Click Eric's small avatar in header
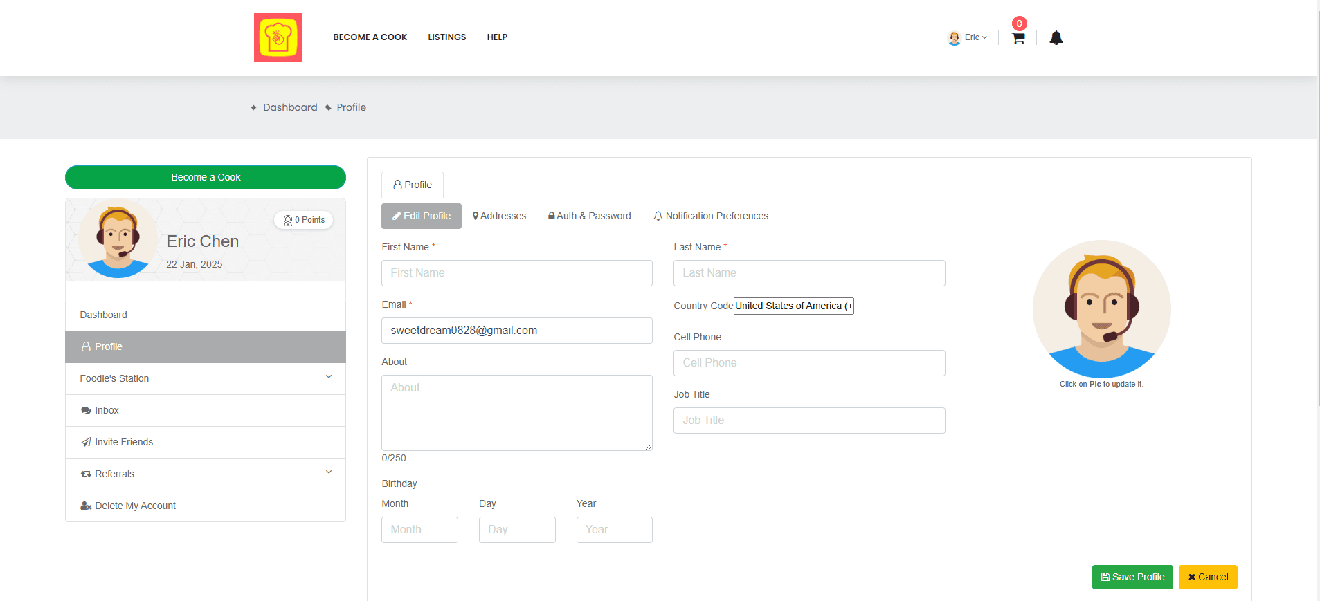This screenshot has width=1320, height=601. (954, 38)
